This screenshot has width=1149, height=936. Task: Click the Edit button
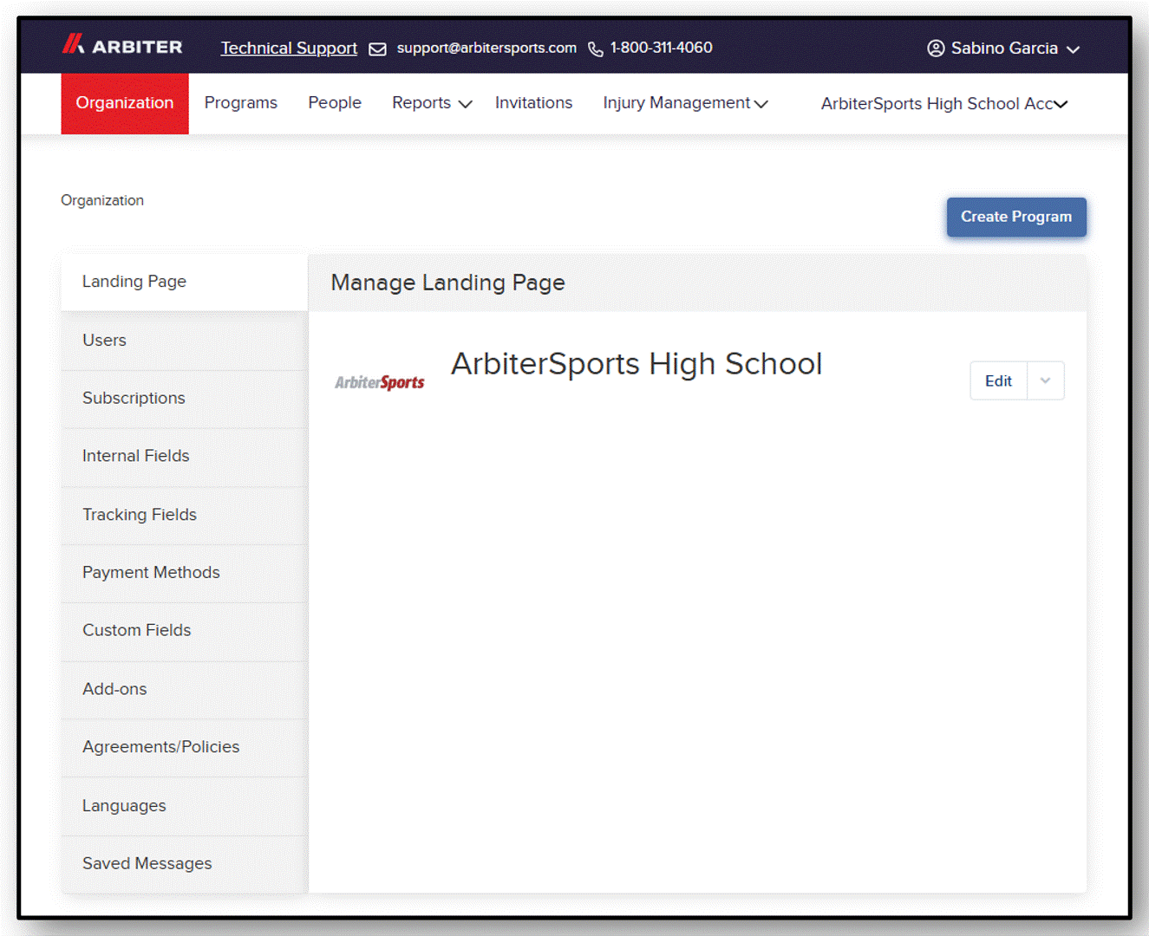pos(998,380)
